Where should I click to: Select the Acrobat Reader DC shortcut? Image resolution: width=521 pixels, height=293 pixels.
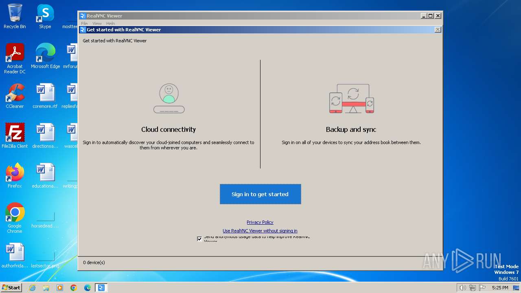point(15,59)
